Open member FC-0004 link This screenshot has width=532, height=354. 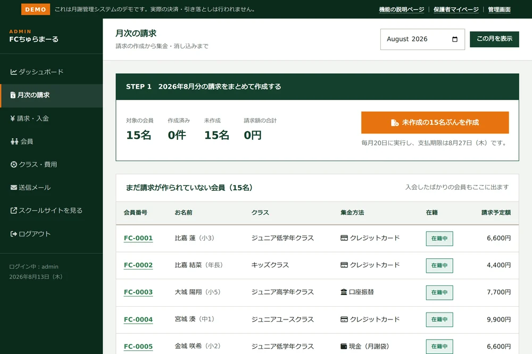coord(138,319)
